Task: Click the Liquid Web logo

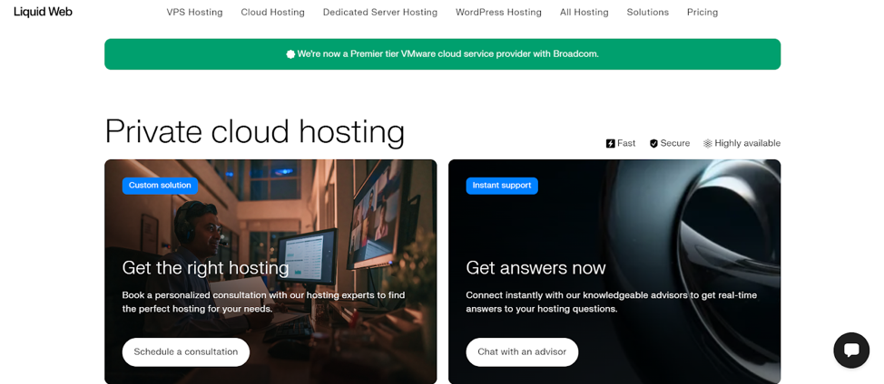Action: pos(43,12)
